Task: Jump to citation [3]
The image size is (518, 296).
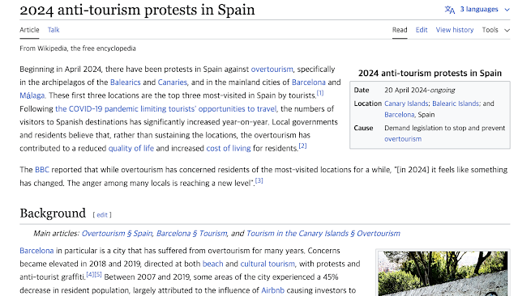Action: click(259, 180)
